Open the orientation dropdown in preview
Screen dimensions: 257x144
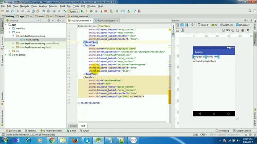[193, 25]
